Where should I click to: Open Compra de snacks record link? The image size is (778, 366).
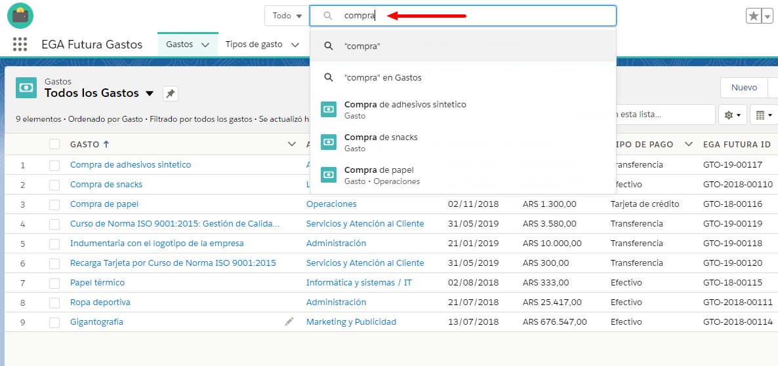[106, 184]
